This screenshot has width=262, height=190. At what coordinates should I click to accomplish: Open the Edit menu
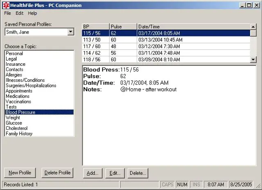[x=19, y=13]
